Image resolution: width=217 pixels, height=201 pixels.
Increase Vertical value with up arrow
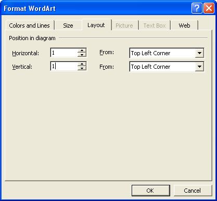coord(82,64)
